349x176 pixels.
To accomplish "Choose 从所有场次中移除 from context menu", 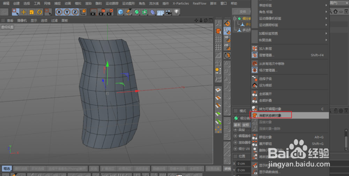I will tap(290, 63).
